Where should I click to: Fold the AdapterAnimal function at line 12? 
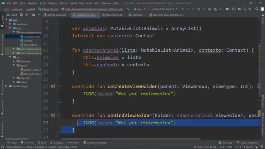(x=59, y=50)
